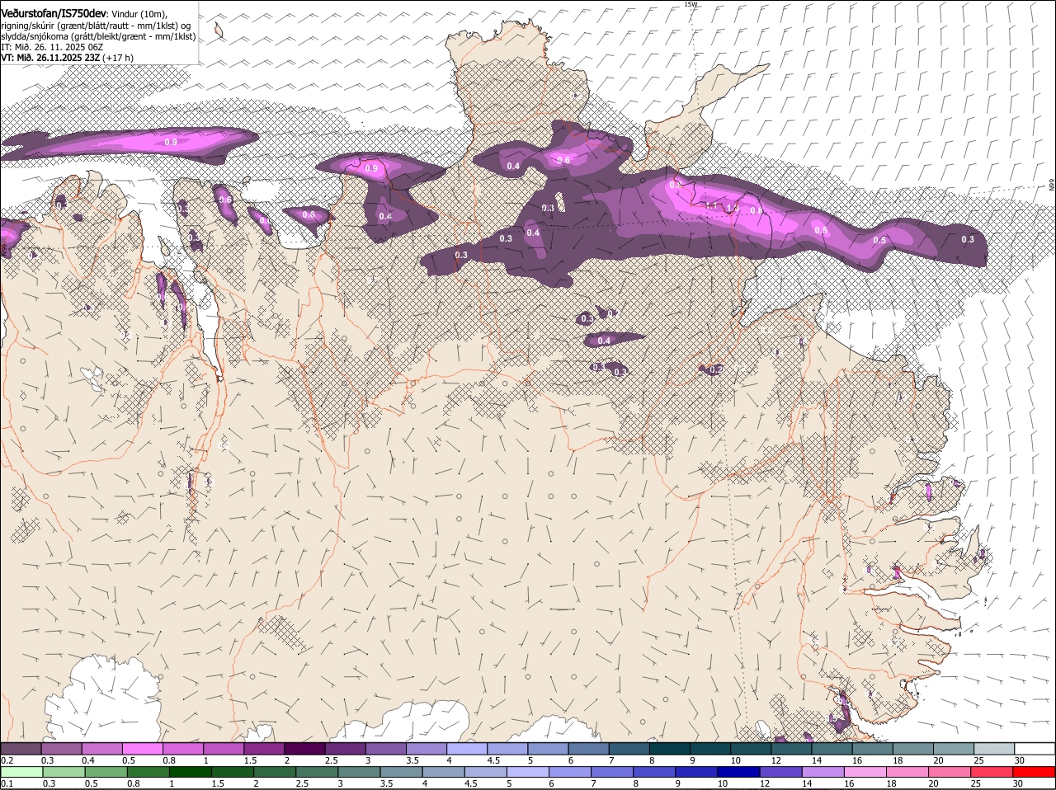Click the upper legend swatch between 0.2 and 0.3
1056x790 pixels.
[21, 749]
